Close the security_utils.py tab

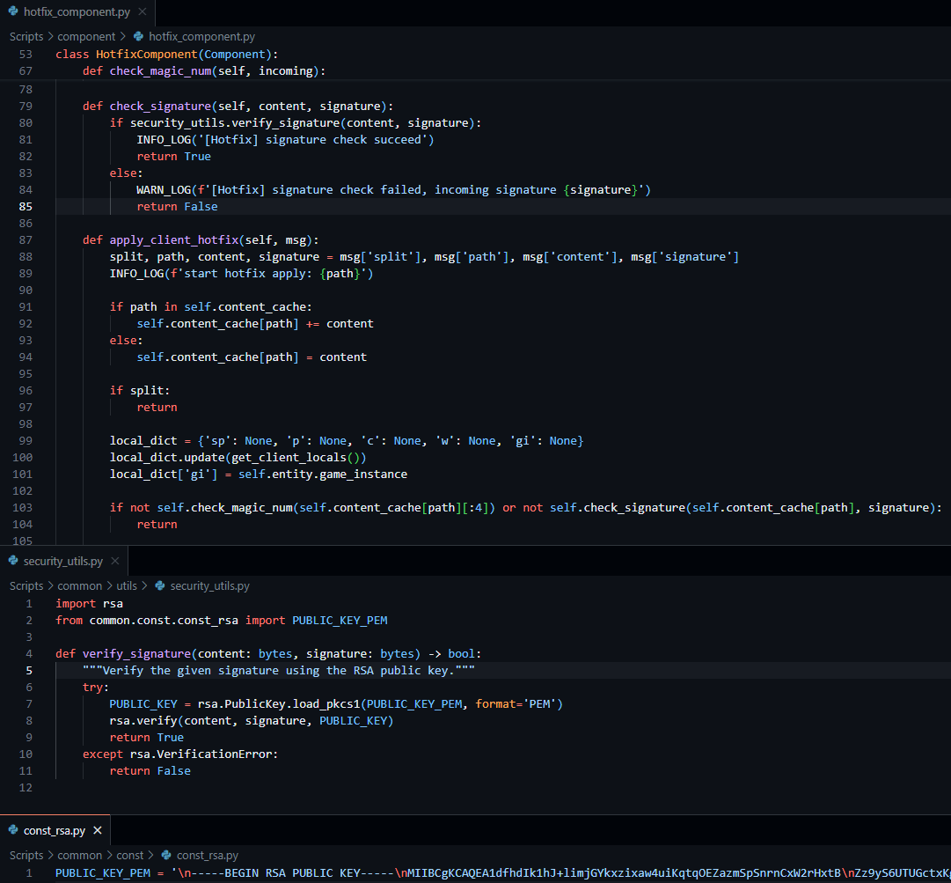115,562
